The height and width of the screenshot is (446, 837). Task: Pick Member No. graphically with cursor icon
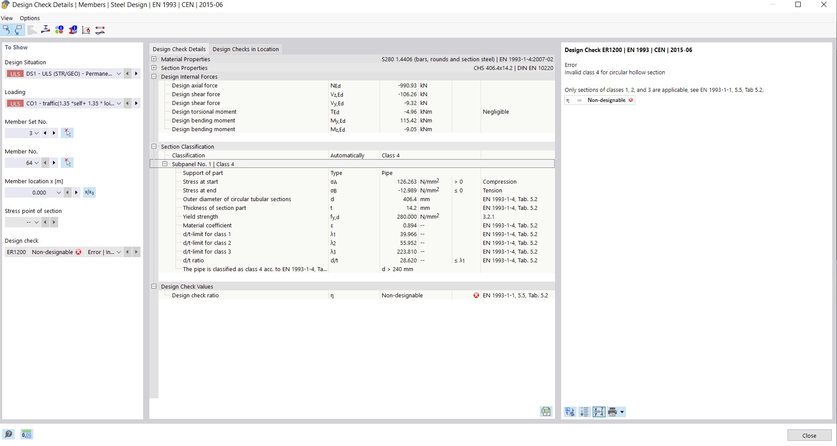67,163
